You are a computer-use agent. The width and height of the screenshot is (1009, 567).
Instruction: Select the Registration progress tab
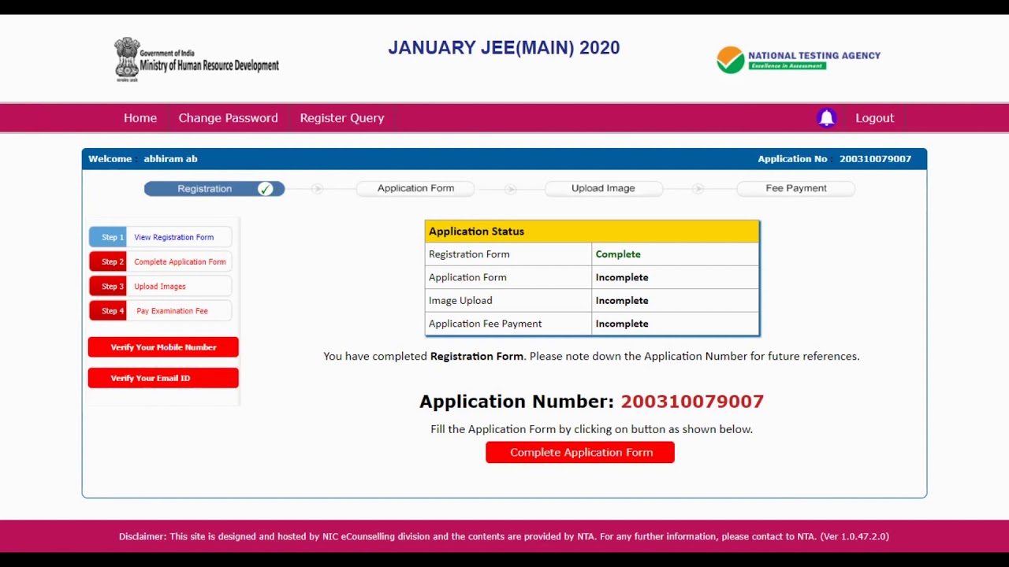coord(214,189)
